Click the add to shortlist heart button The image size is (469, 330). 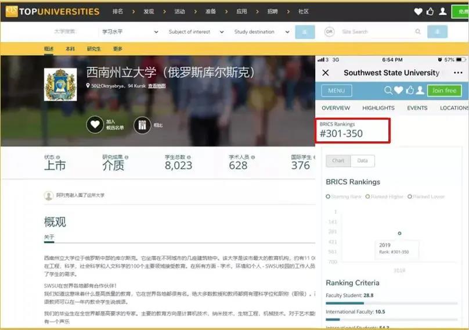95,124
